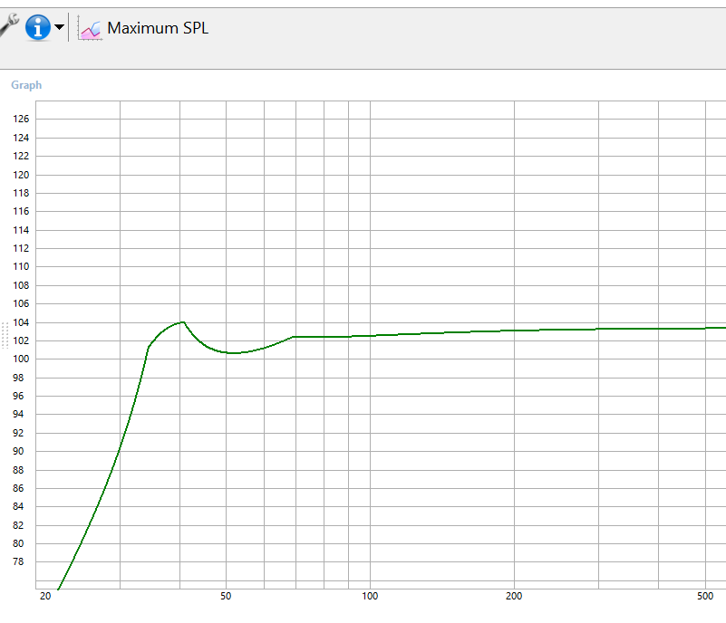Click the wrench settings icon
726x623 pixels.
coord(8,25)
